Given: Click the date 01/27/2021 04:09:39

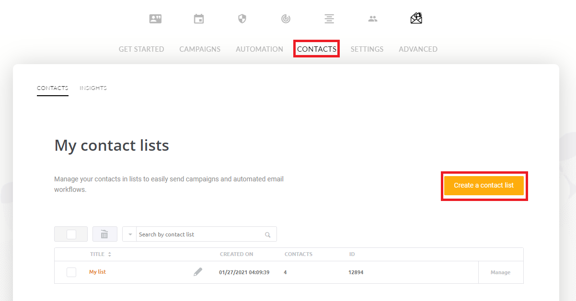Looking at the screenshot, I should pos(244,272).
